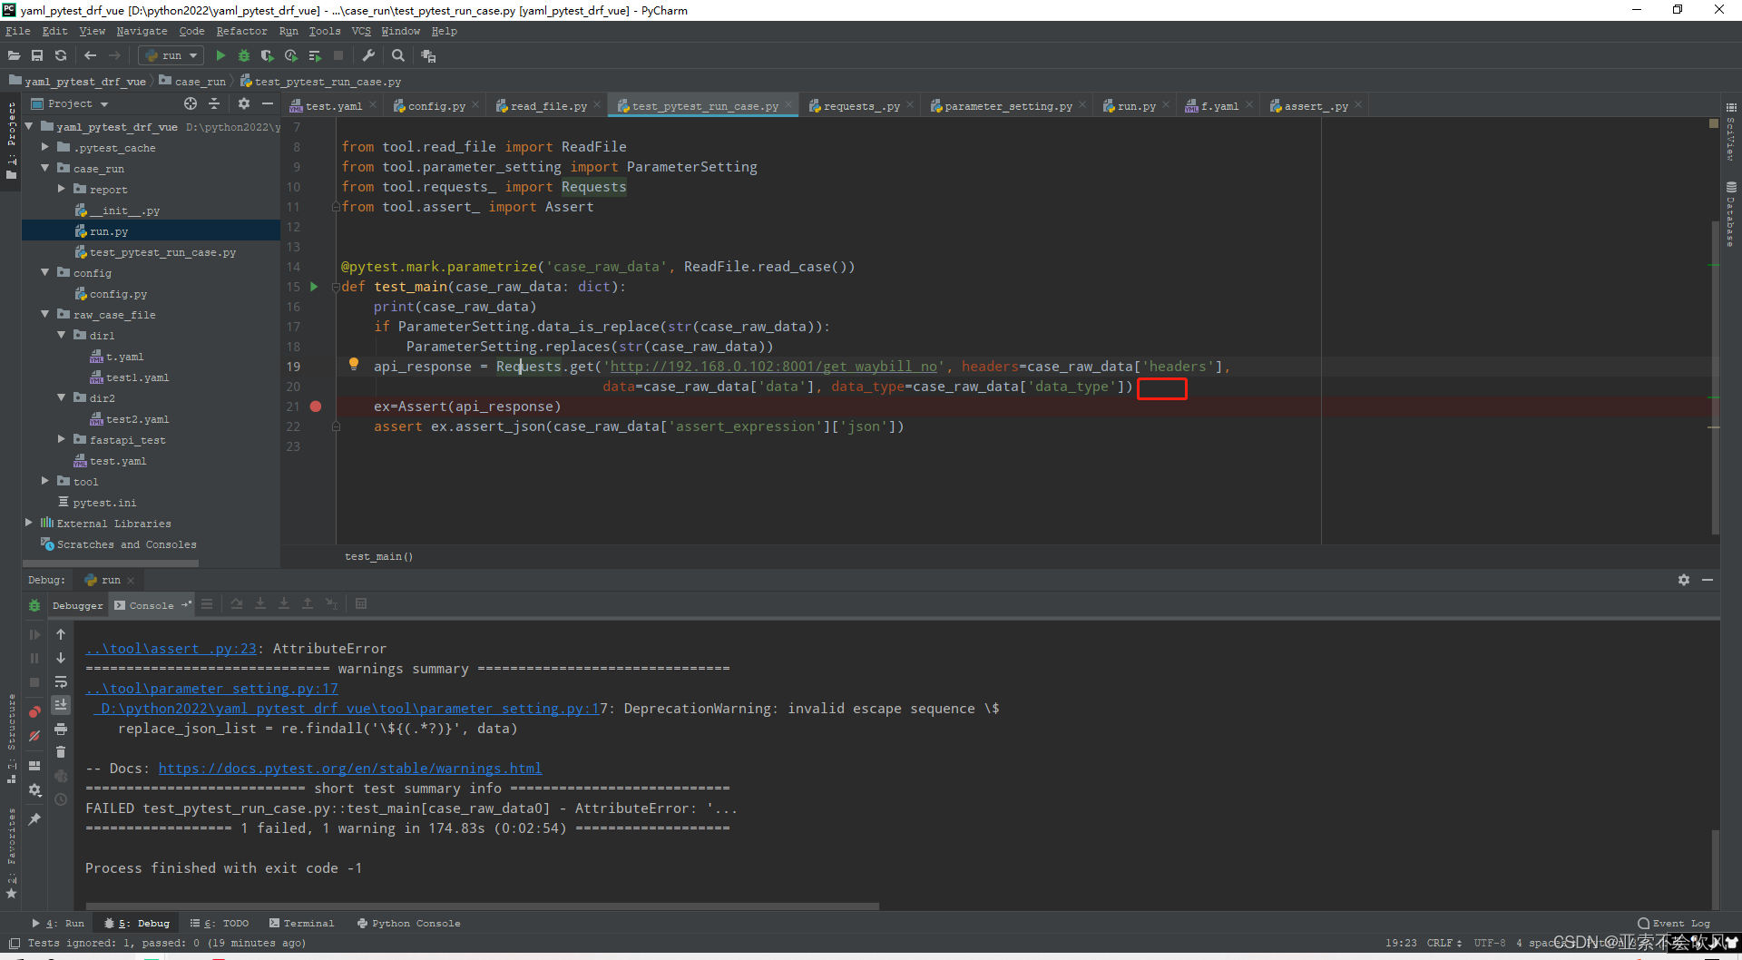Expand External Libraries

29,523
